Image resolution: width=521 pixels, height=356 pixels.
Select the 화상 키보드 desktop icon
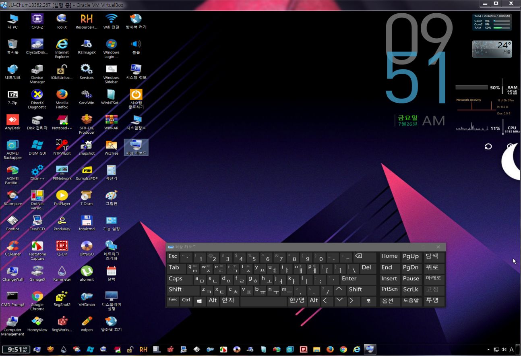click(136, 147)
